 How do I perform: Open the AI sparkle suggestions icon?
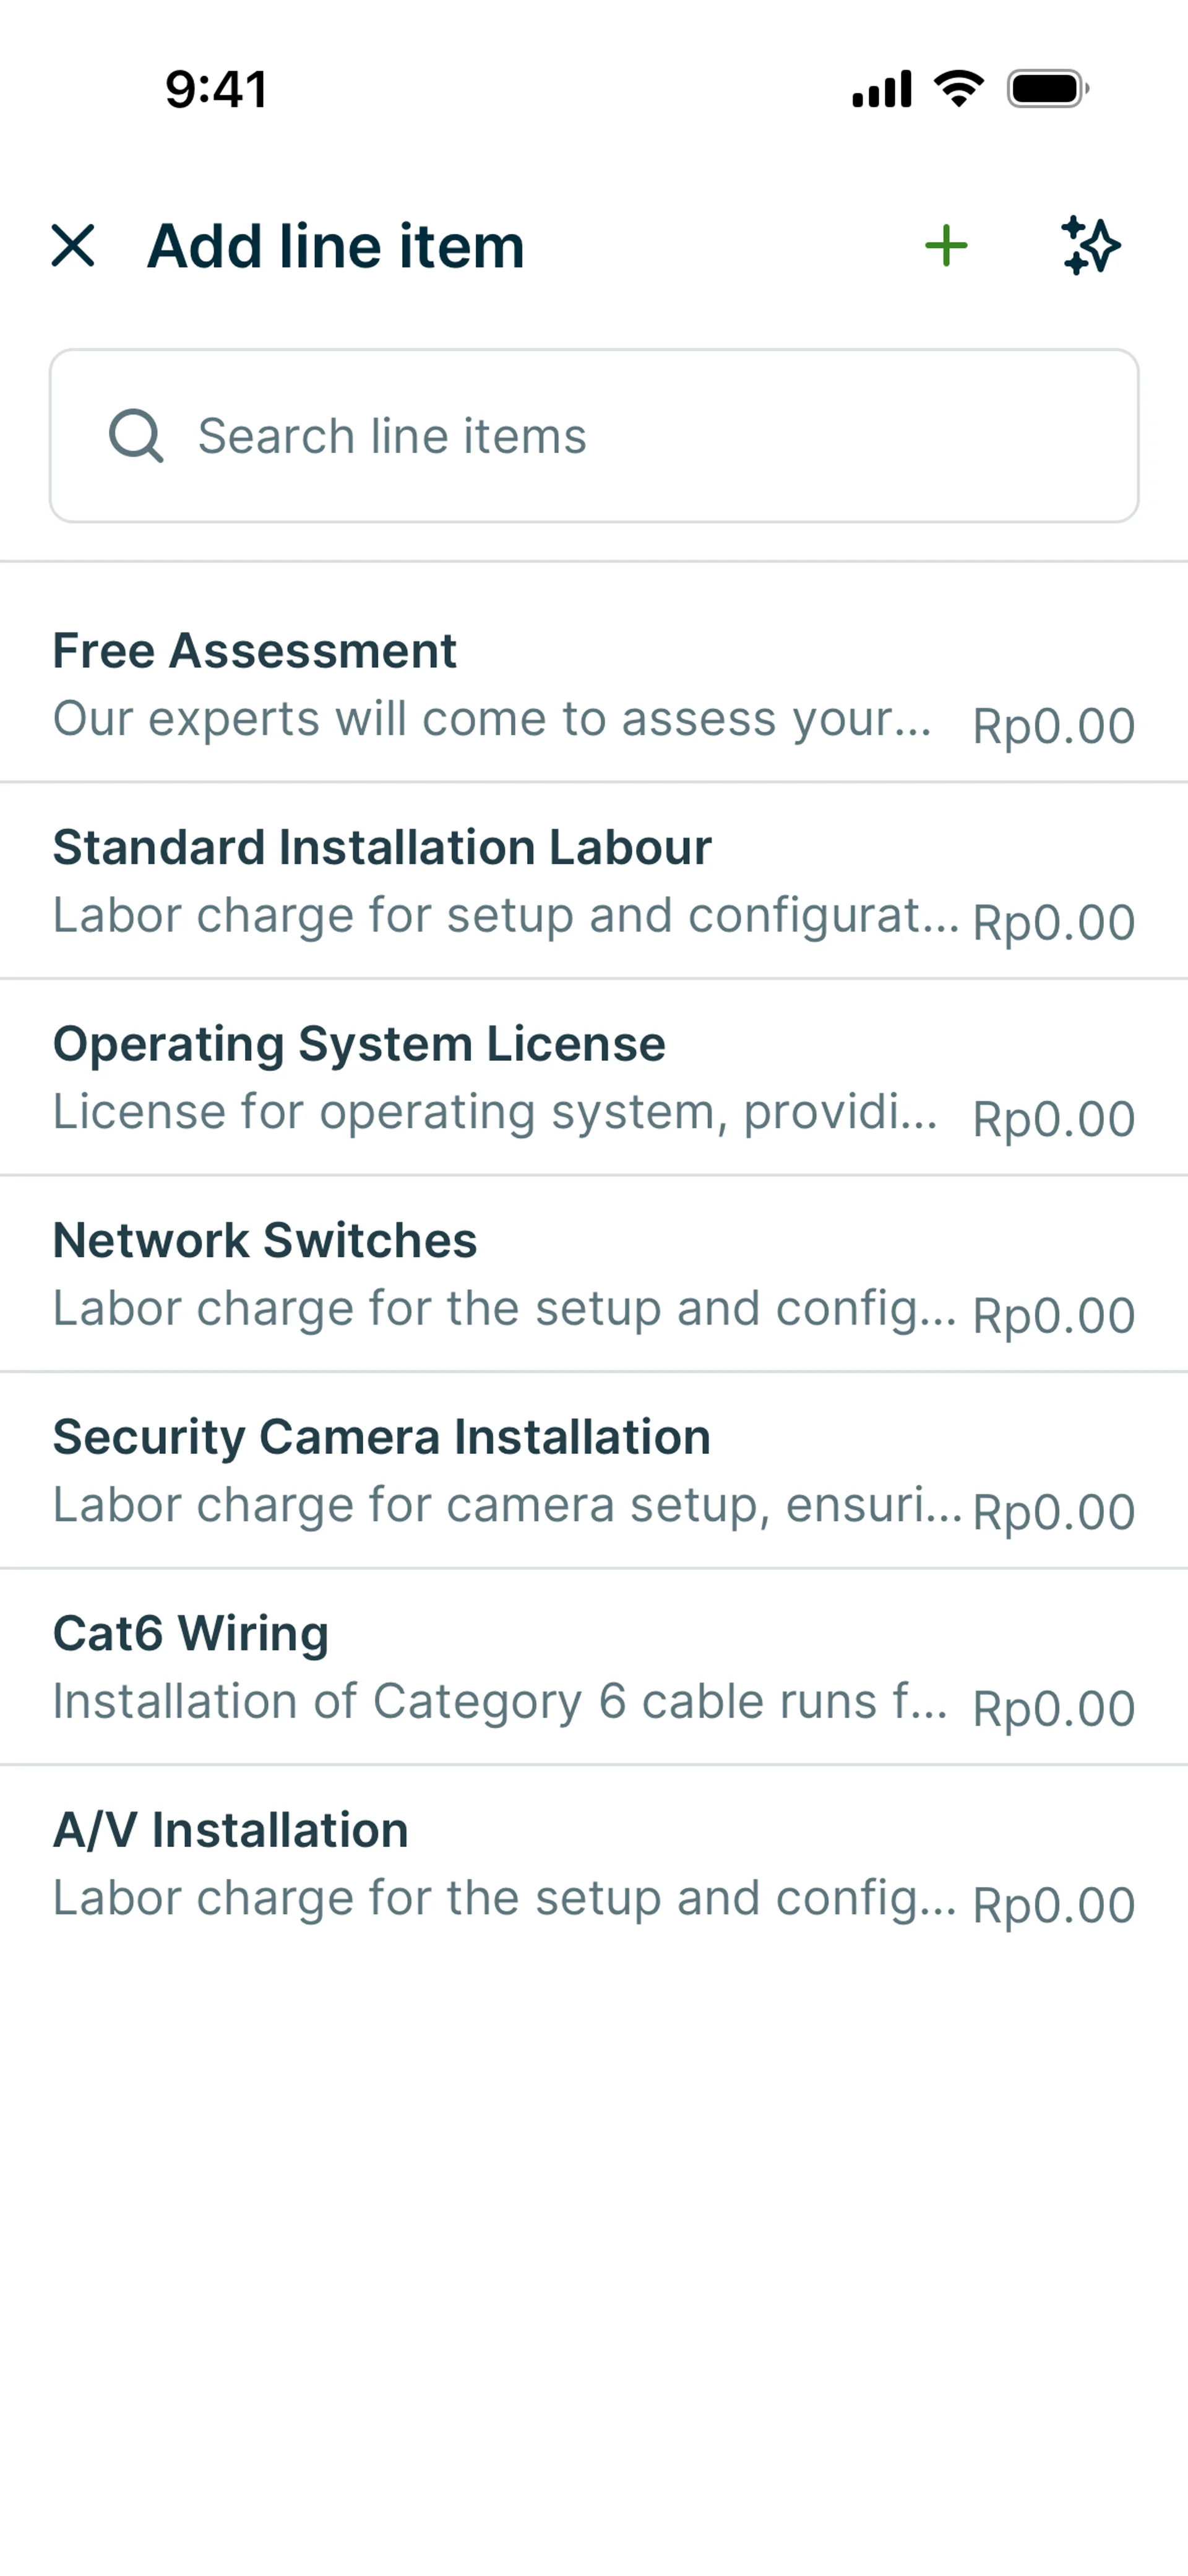[x=1090, y=246]
